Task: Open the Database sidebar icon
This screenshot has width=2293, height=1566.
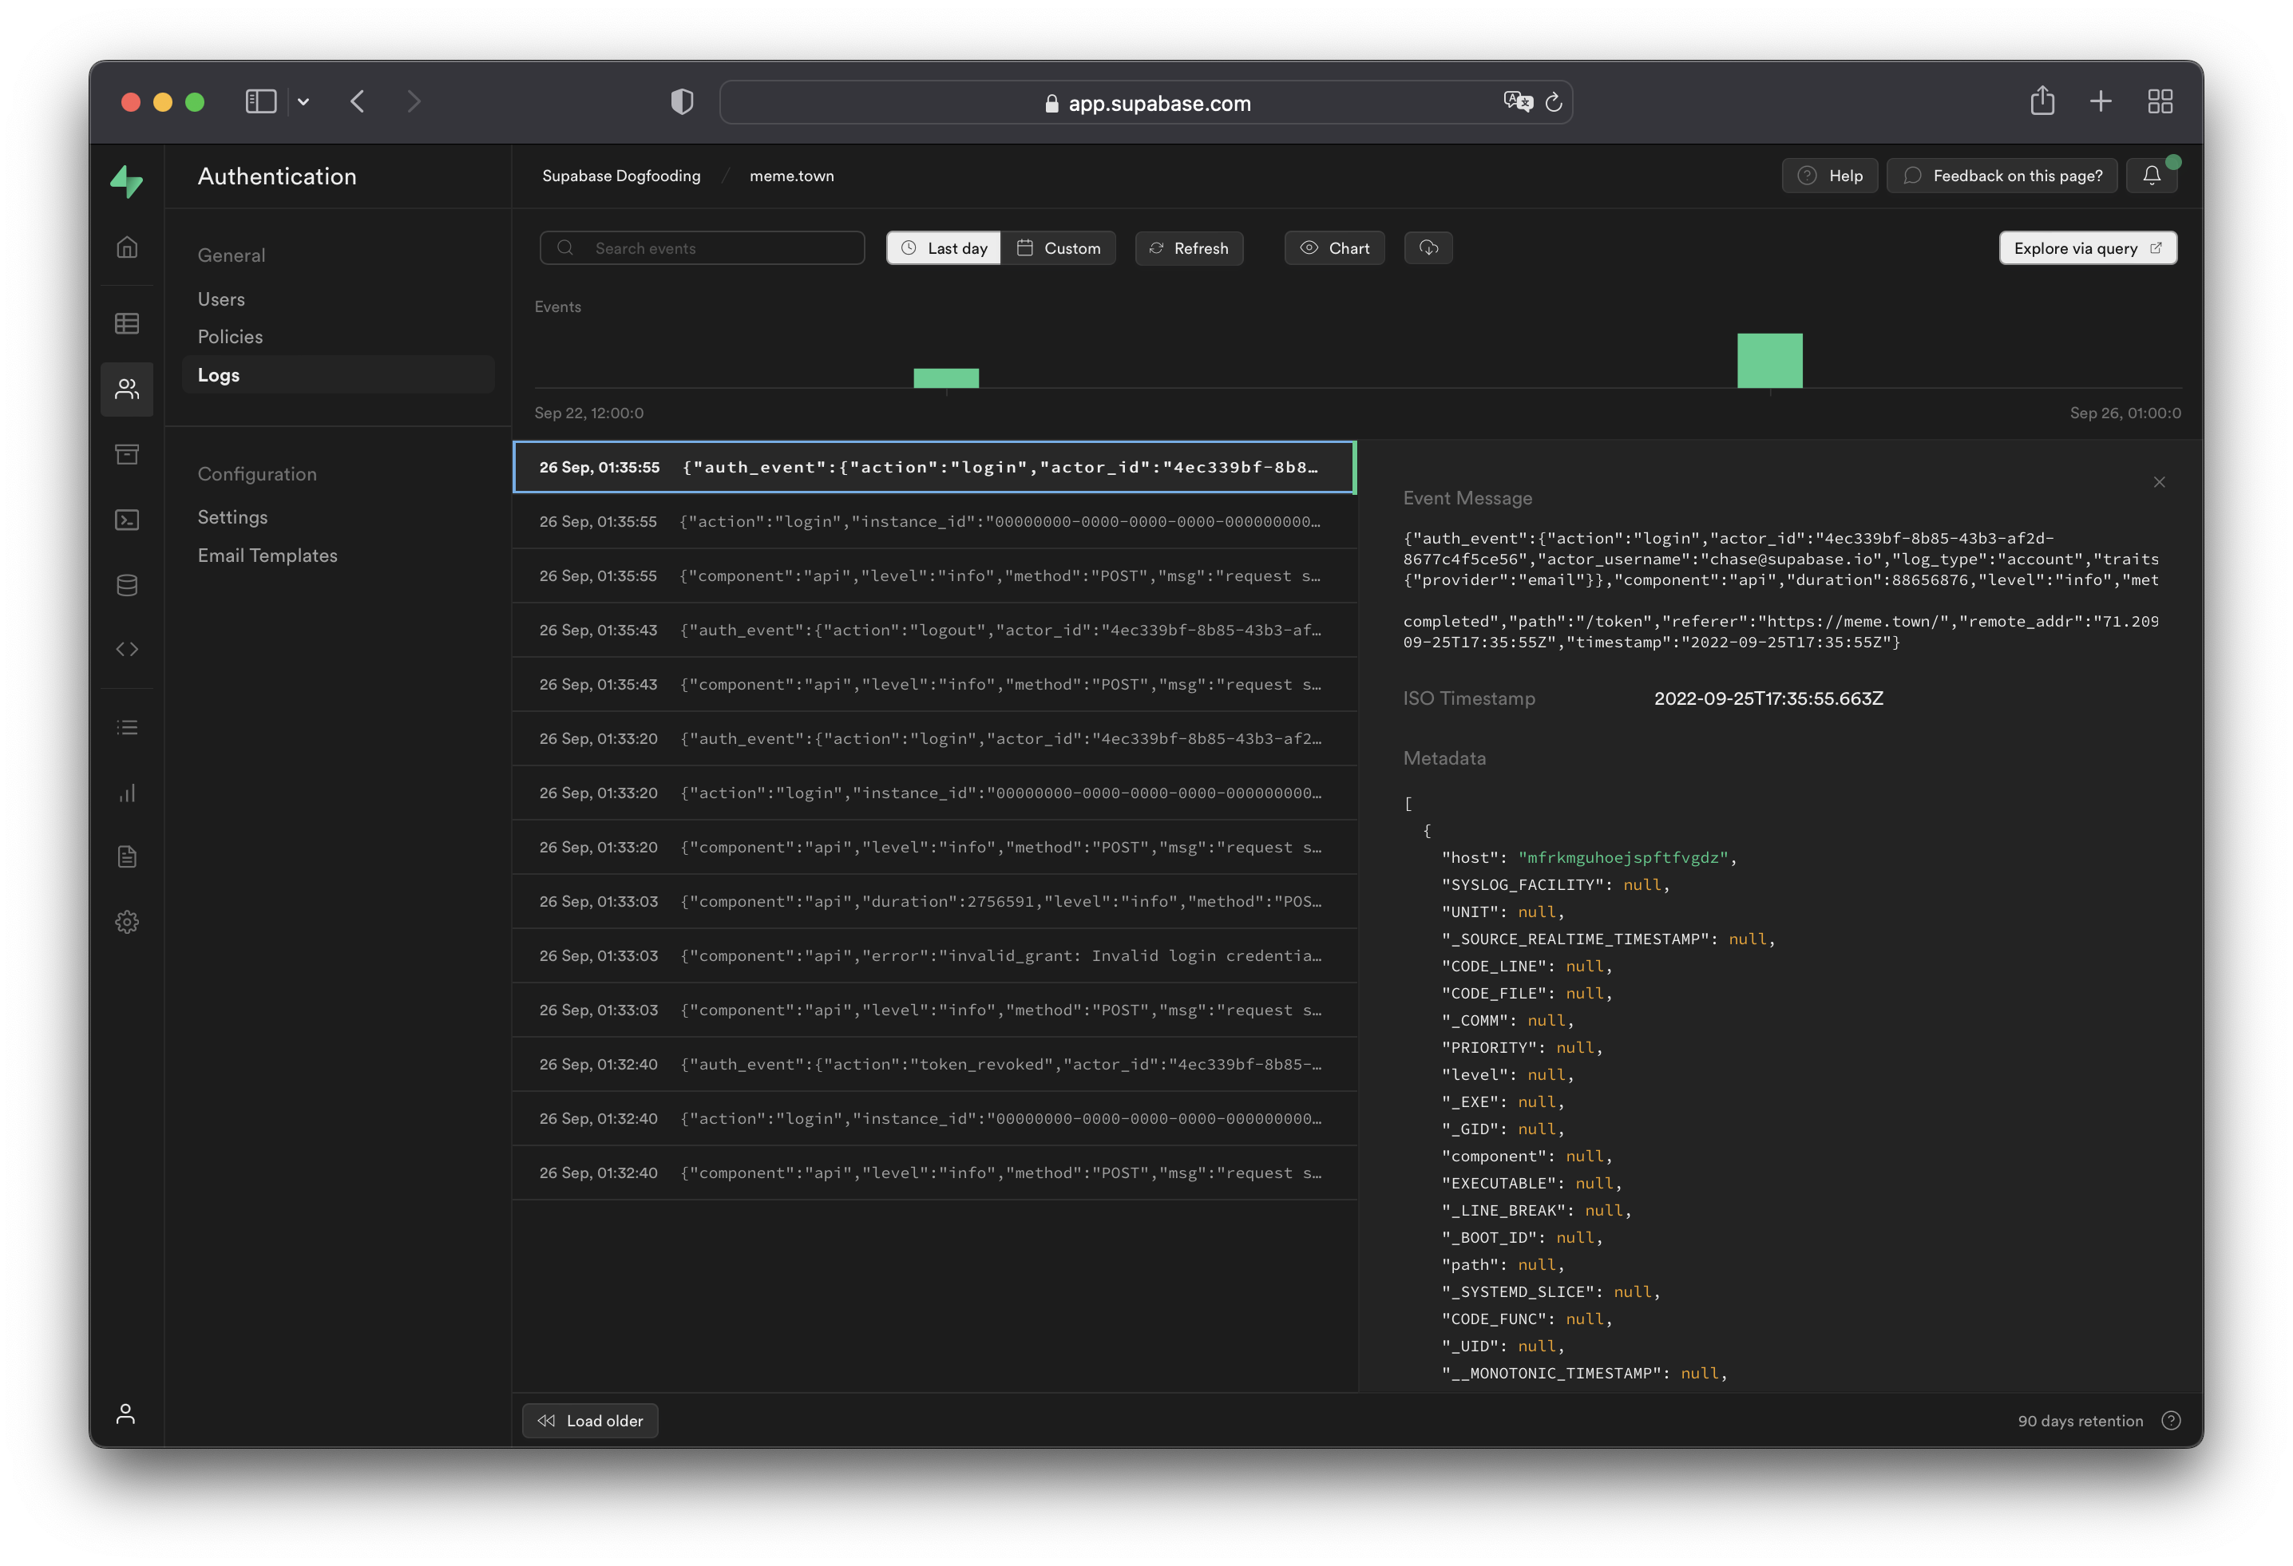Action: [x=127, y=585]
